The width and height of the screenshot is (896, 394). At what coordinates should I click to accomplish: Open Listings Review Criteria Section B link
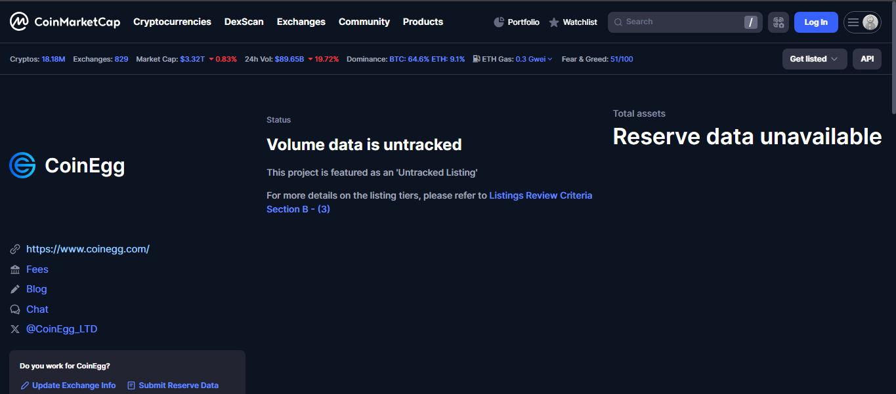point(429,202)
